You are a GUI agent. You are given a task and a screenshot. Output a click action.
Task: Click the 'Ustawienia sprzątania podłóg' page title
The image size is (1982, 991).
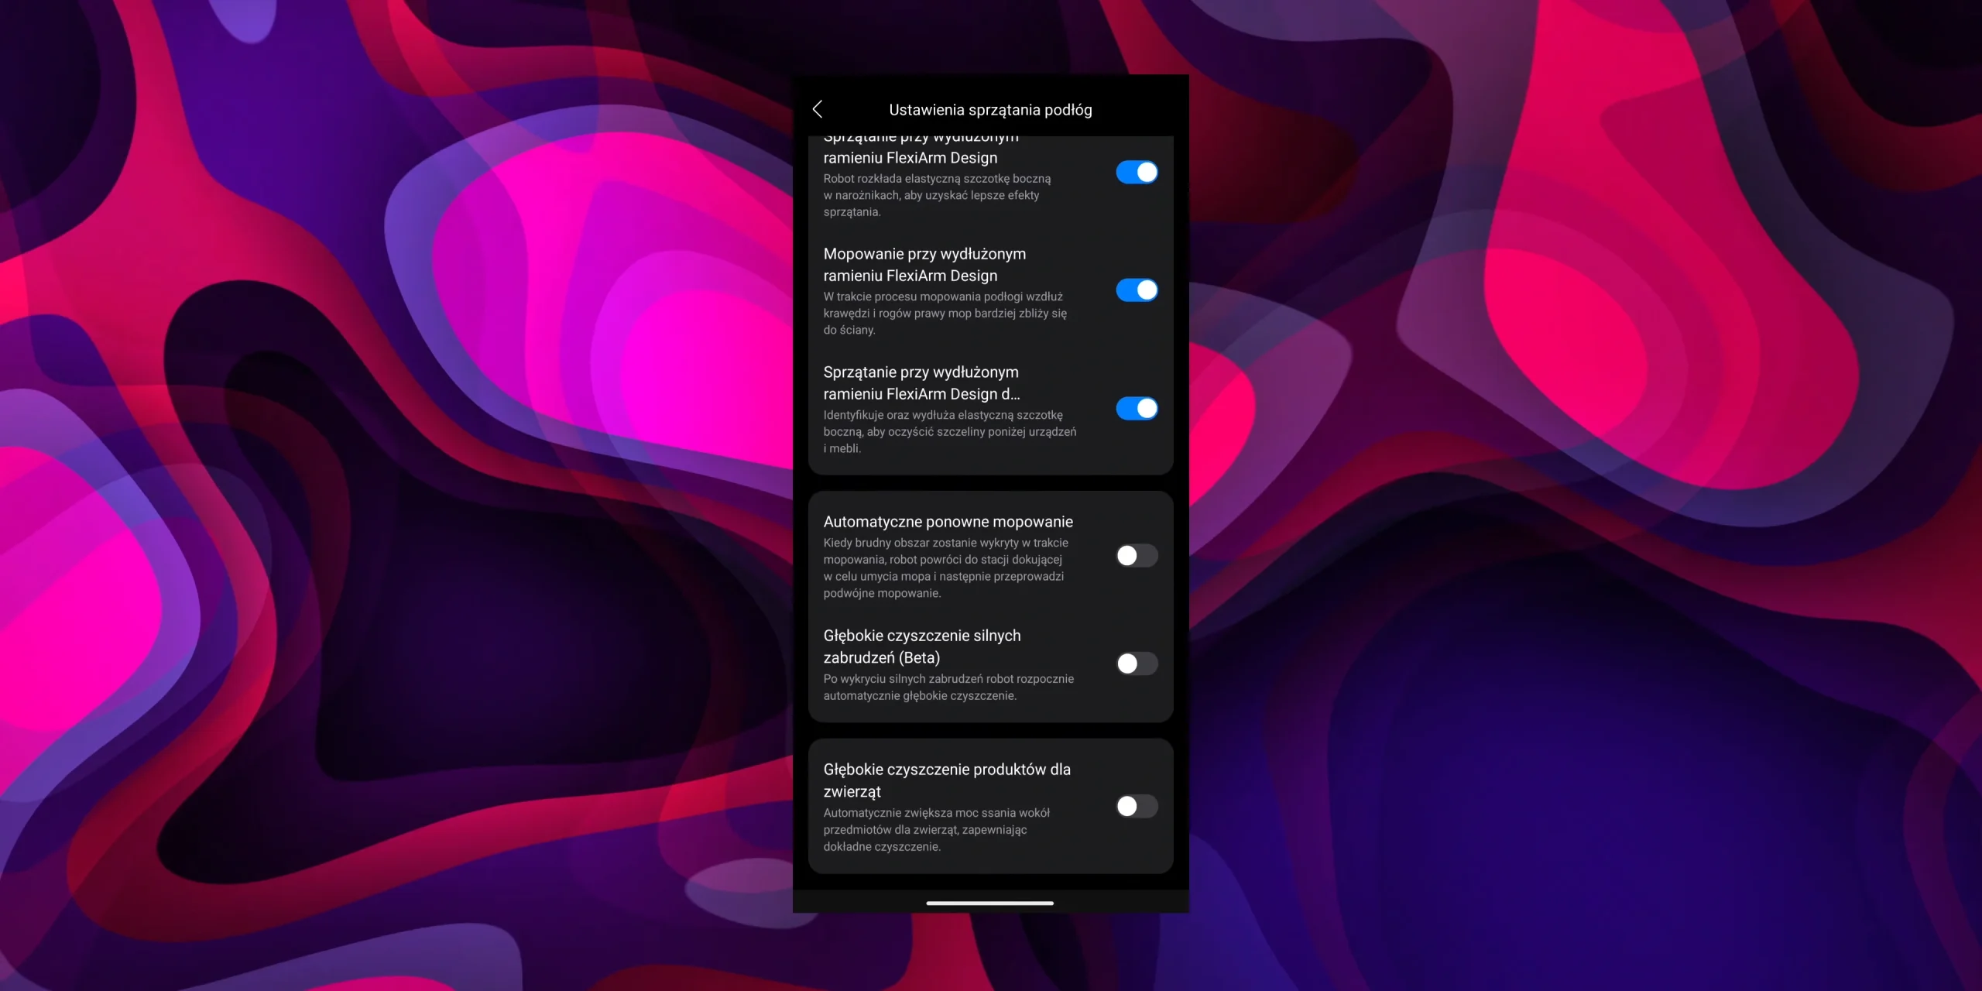point(990,110)
